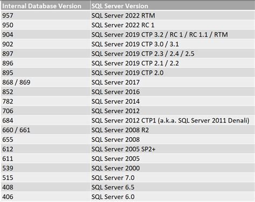Click the SQL Server 2008 R2 cell
255x202 pixels.
click(173, 130)
